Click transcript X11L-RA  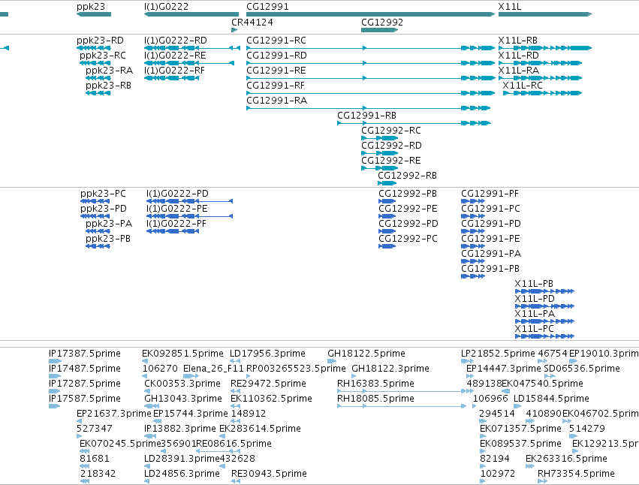point(541,78)
